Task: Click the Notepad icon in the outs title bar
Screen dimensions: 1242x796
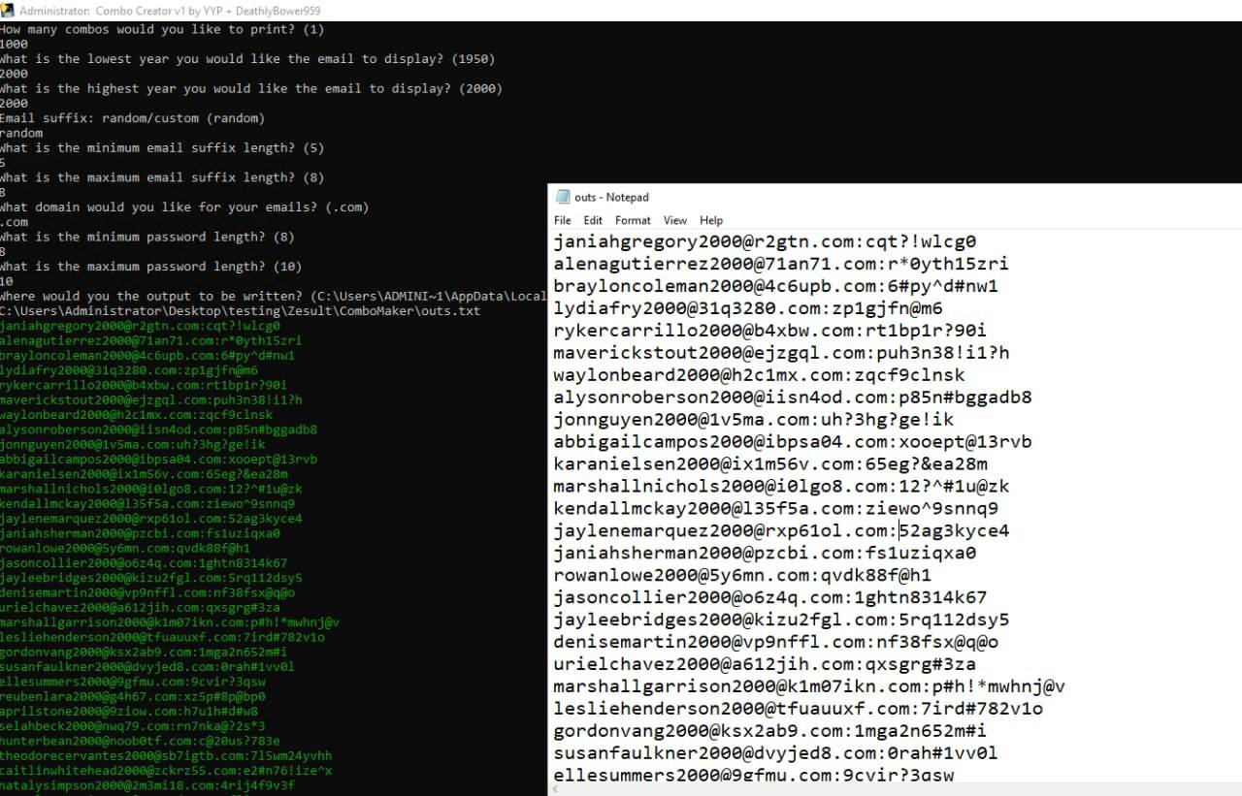Action: 563,198
